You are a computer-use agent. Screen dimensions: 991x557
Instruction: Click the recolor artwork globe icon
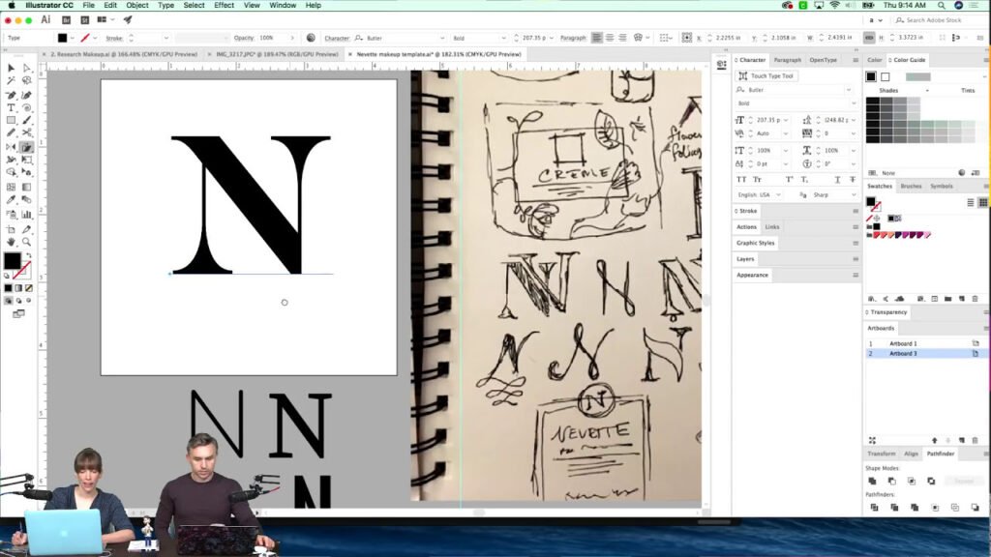(x=311, y=38)
